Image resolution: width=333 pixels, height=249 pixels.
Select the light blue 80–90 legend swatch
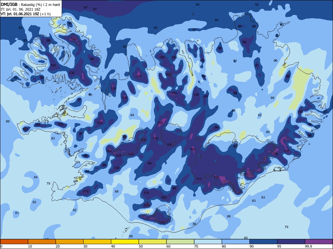pos(236,242)
